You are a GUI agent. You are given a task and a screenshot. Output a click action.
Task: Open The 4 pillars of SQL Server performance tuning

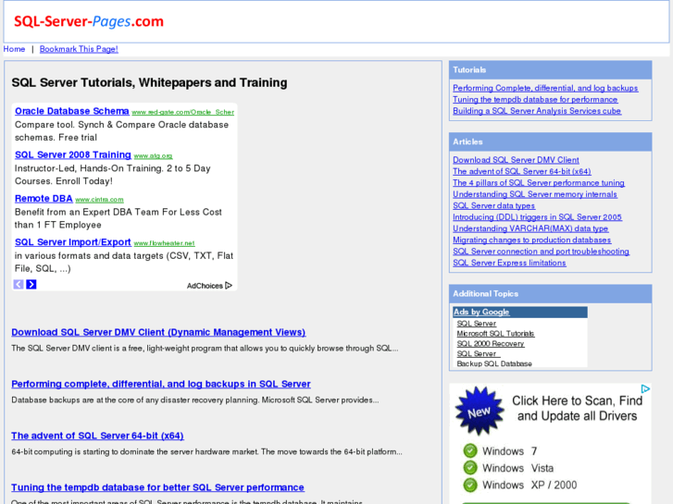(539, 183)
